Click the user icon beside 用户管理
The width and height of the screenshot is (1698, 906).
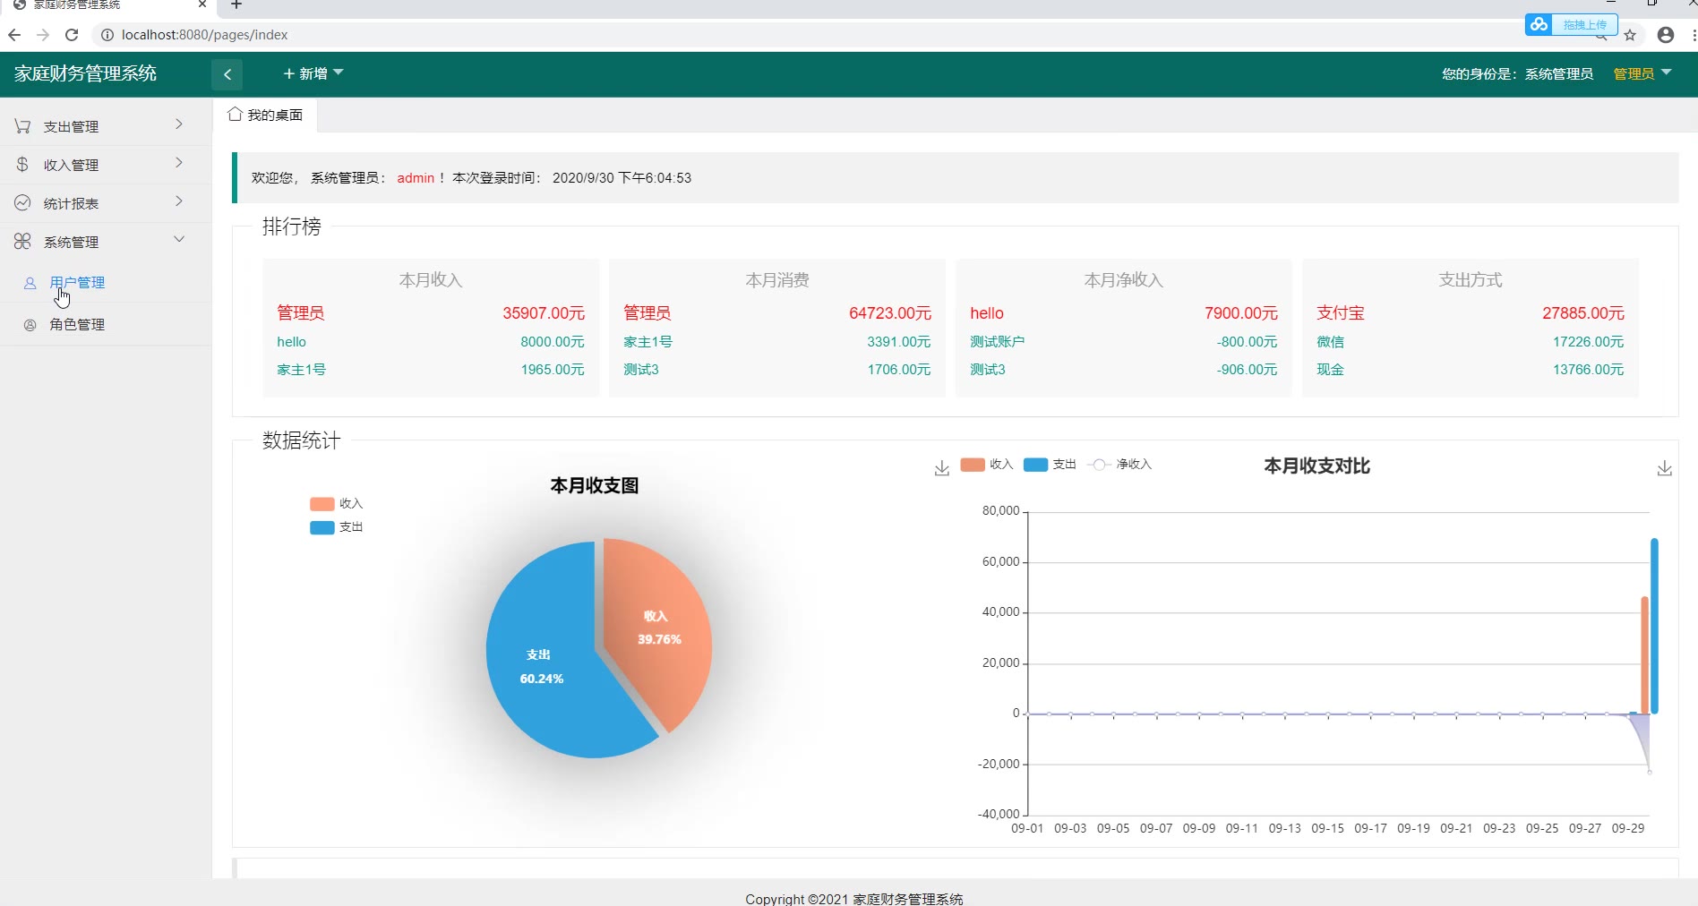(x=30, y=283)
